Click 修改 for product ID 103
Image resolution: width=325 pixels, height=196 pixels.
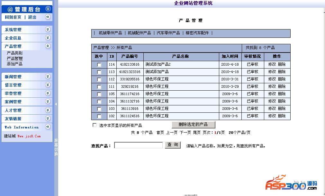click(x=272, y=109)
